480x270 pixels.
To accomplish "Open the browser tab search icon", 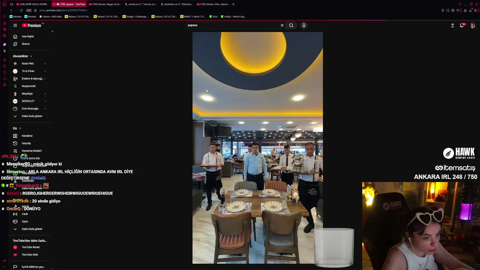I will click(x=460, y=4).
